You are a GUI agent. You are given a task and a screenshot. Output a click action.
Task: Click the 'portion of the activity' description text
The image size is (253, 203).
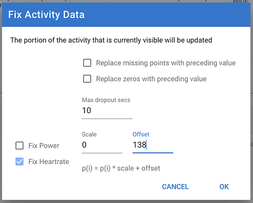(111, 40)
